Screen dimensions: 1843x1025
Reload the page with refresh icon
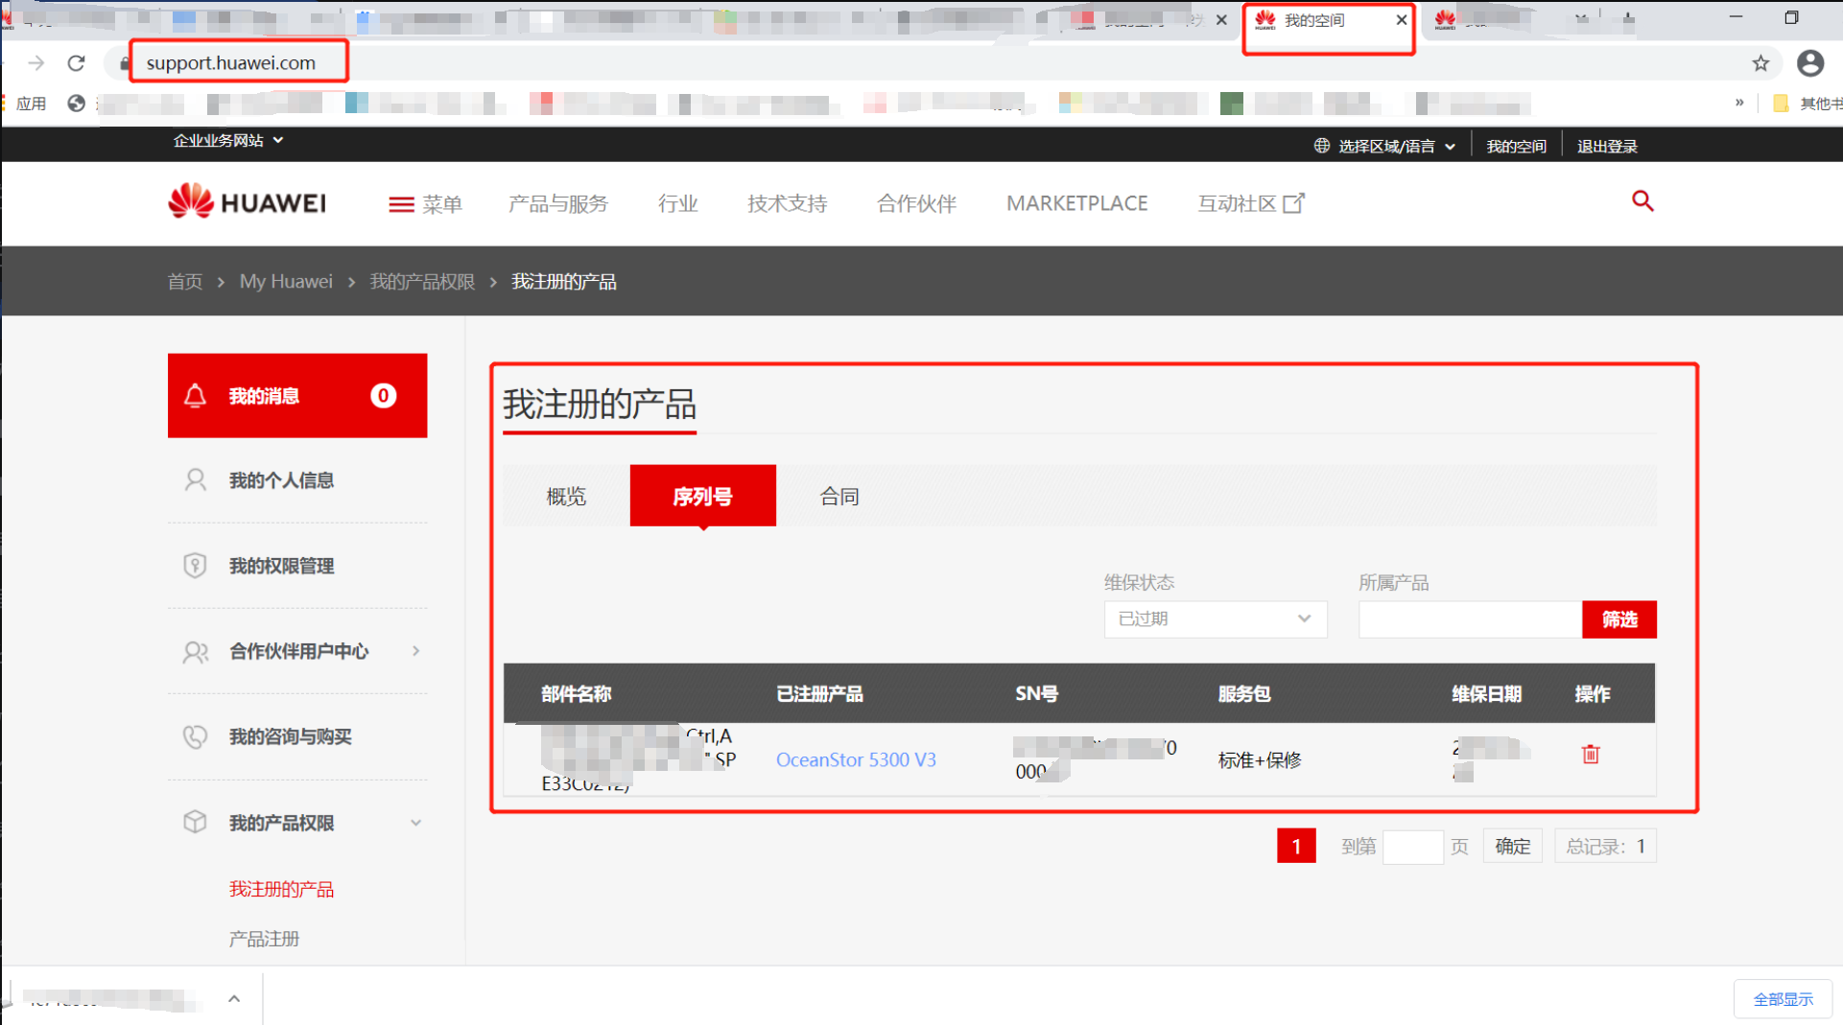coord(77,63)
